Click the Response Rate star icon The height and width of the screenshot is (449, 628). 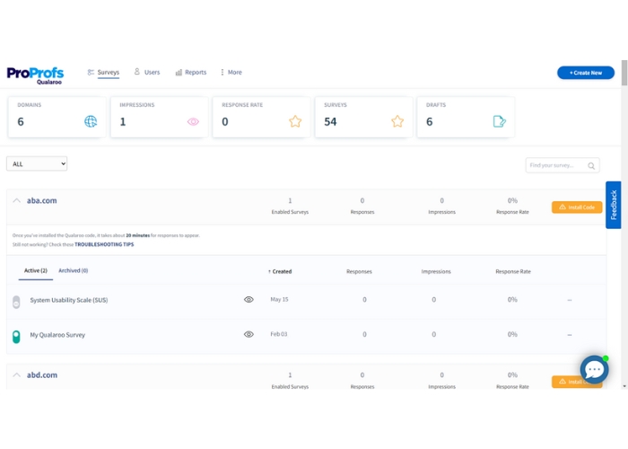[x=295, y=121]
